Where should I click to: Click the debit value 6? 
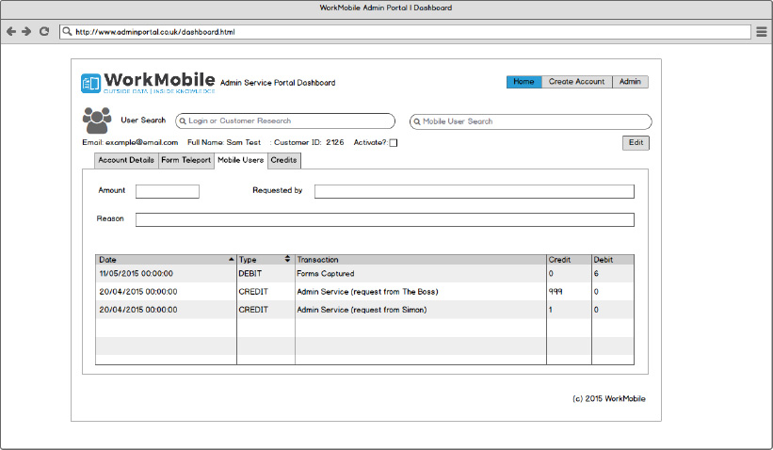pyautogui.click(x=596, y=274)
